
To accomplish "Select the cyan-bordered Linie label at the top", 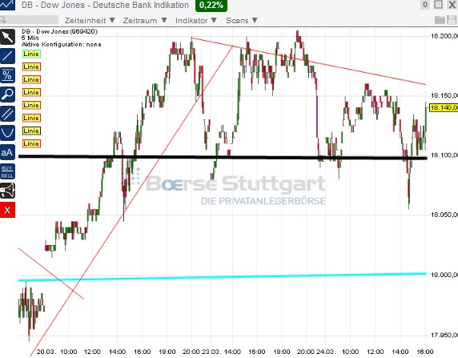I will [31, 54].
